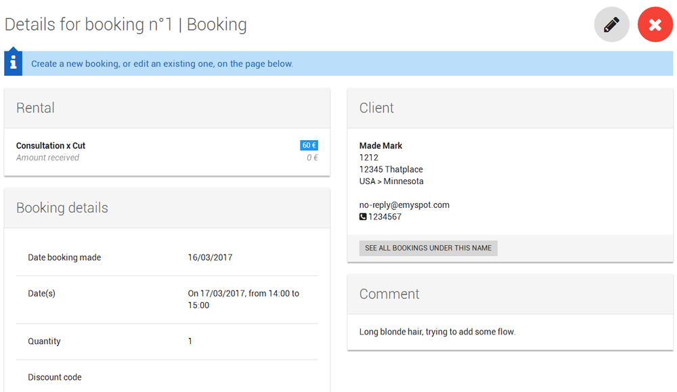Click See All Bookings Under This Name
Viewport: 677px width, 392px height.
click(429, 248)
